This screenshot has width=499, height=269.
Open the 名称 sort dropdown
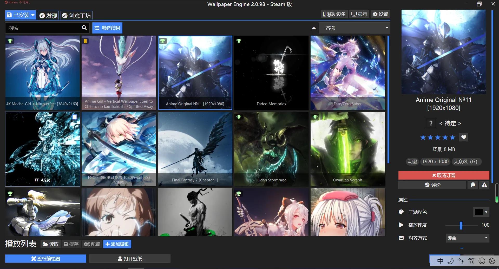tap(354, 28)
